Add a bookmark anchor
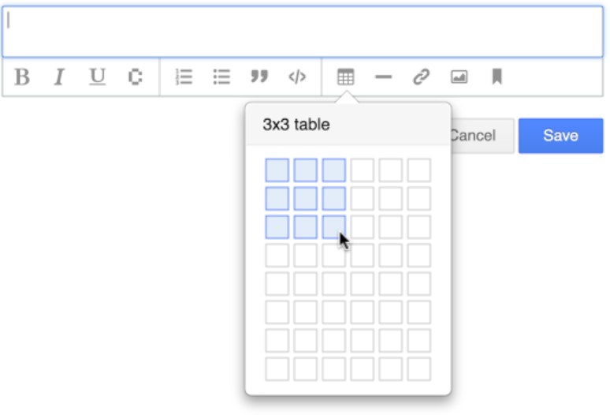The image size is (610, 415). pos(497,77)
